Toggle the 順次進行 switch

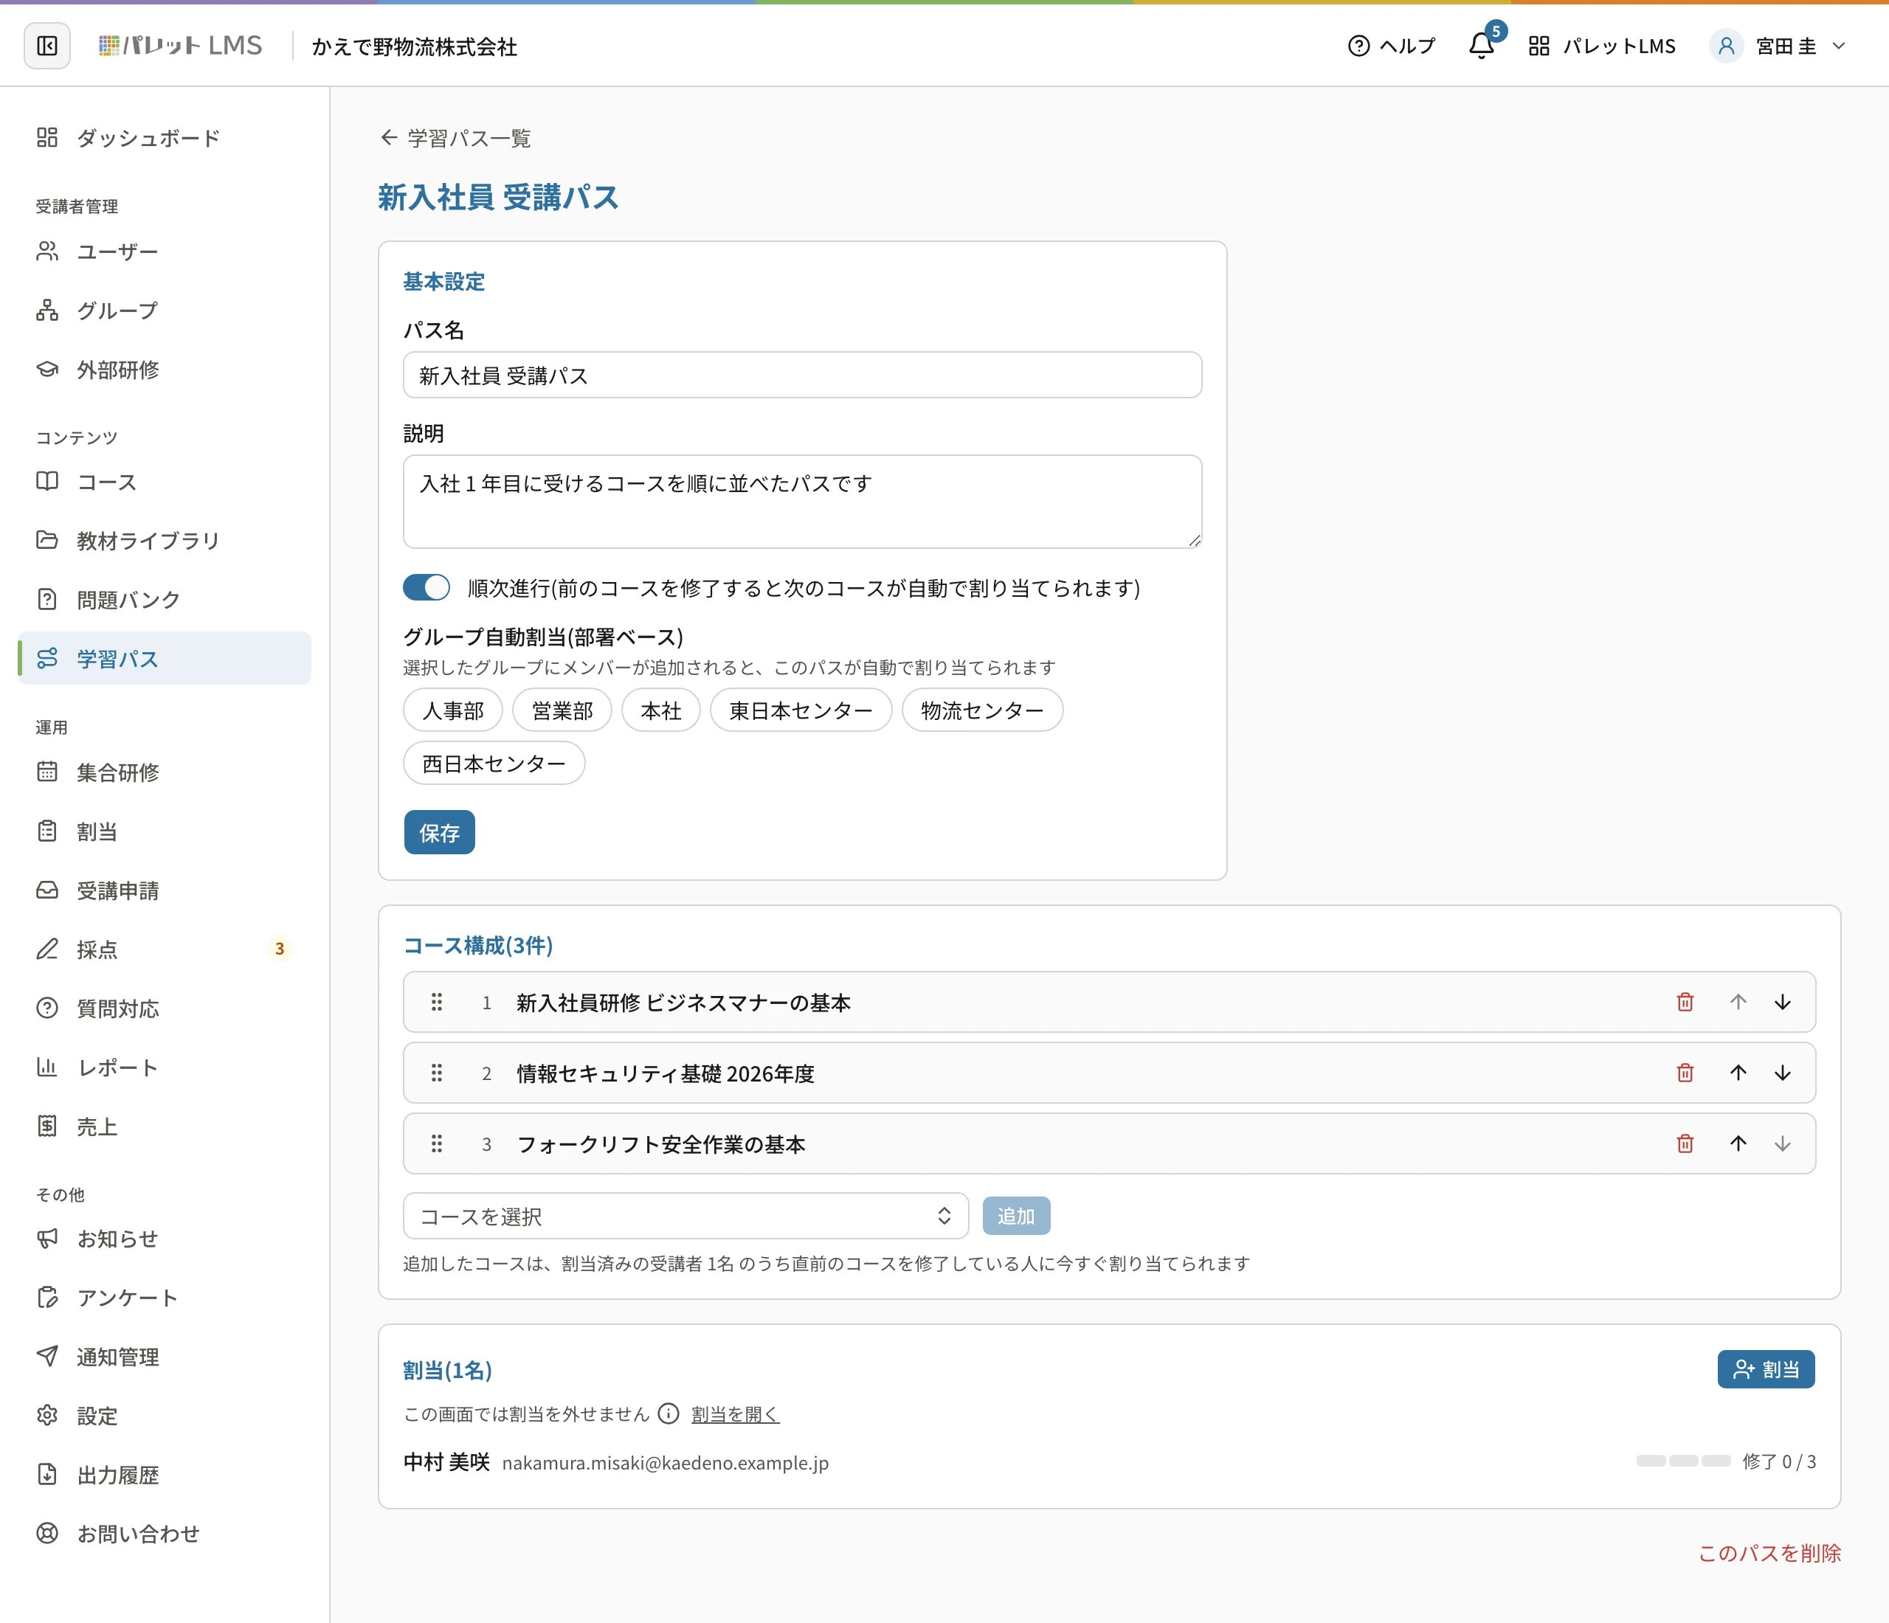(427, 588)
